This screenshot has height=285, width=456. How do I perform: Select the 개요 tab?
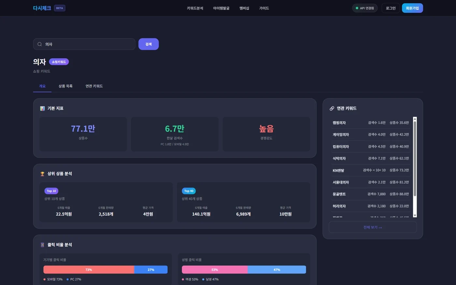coord(42,86)
